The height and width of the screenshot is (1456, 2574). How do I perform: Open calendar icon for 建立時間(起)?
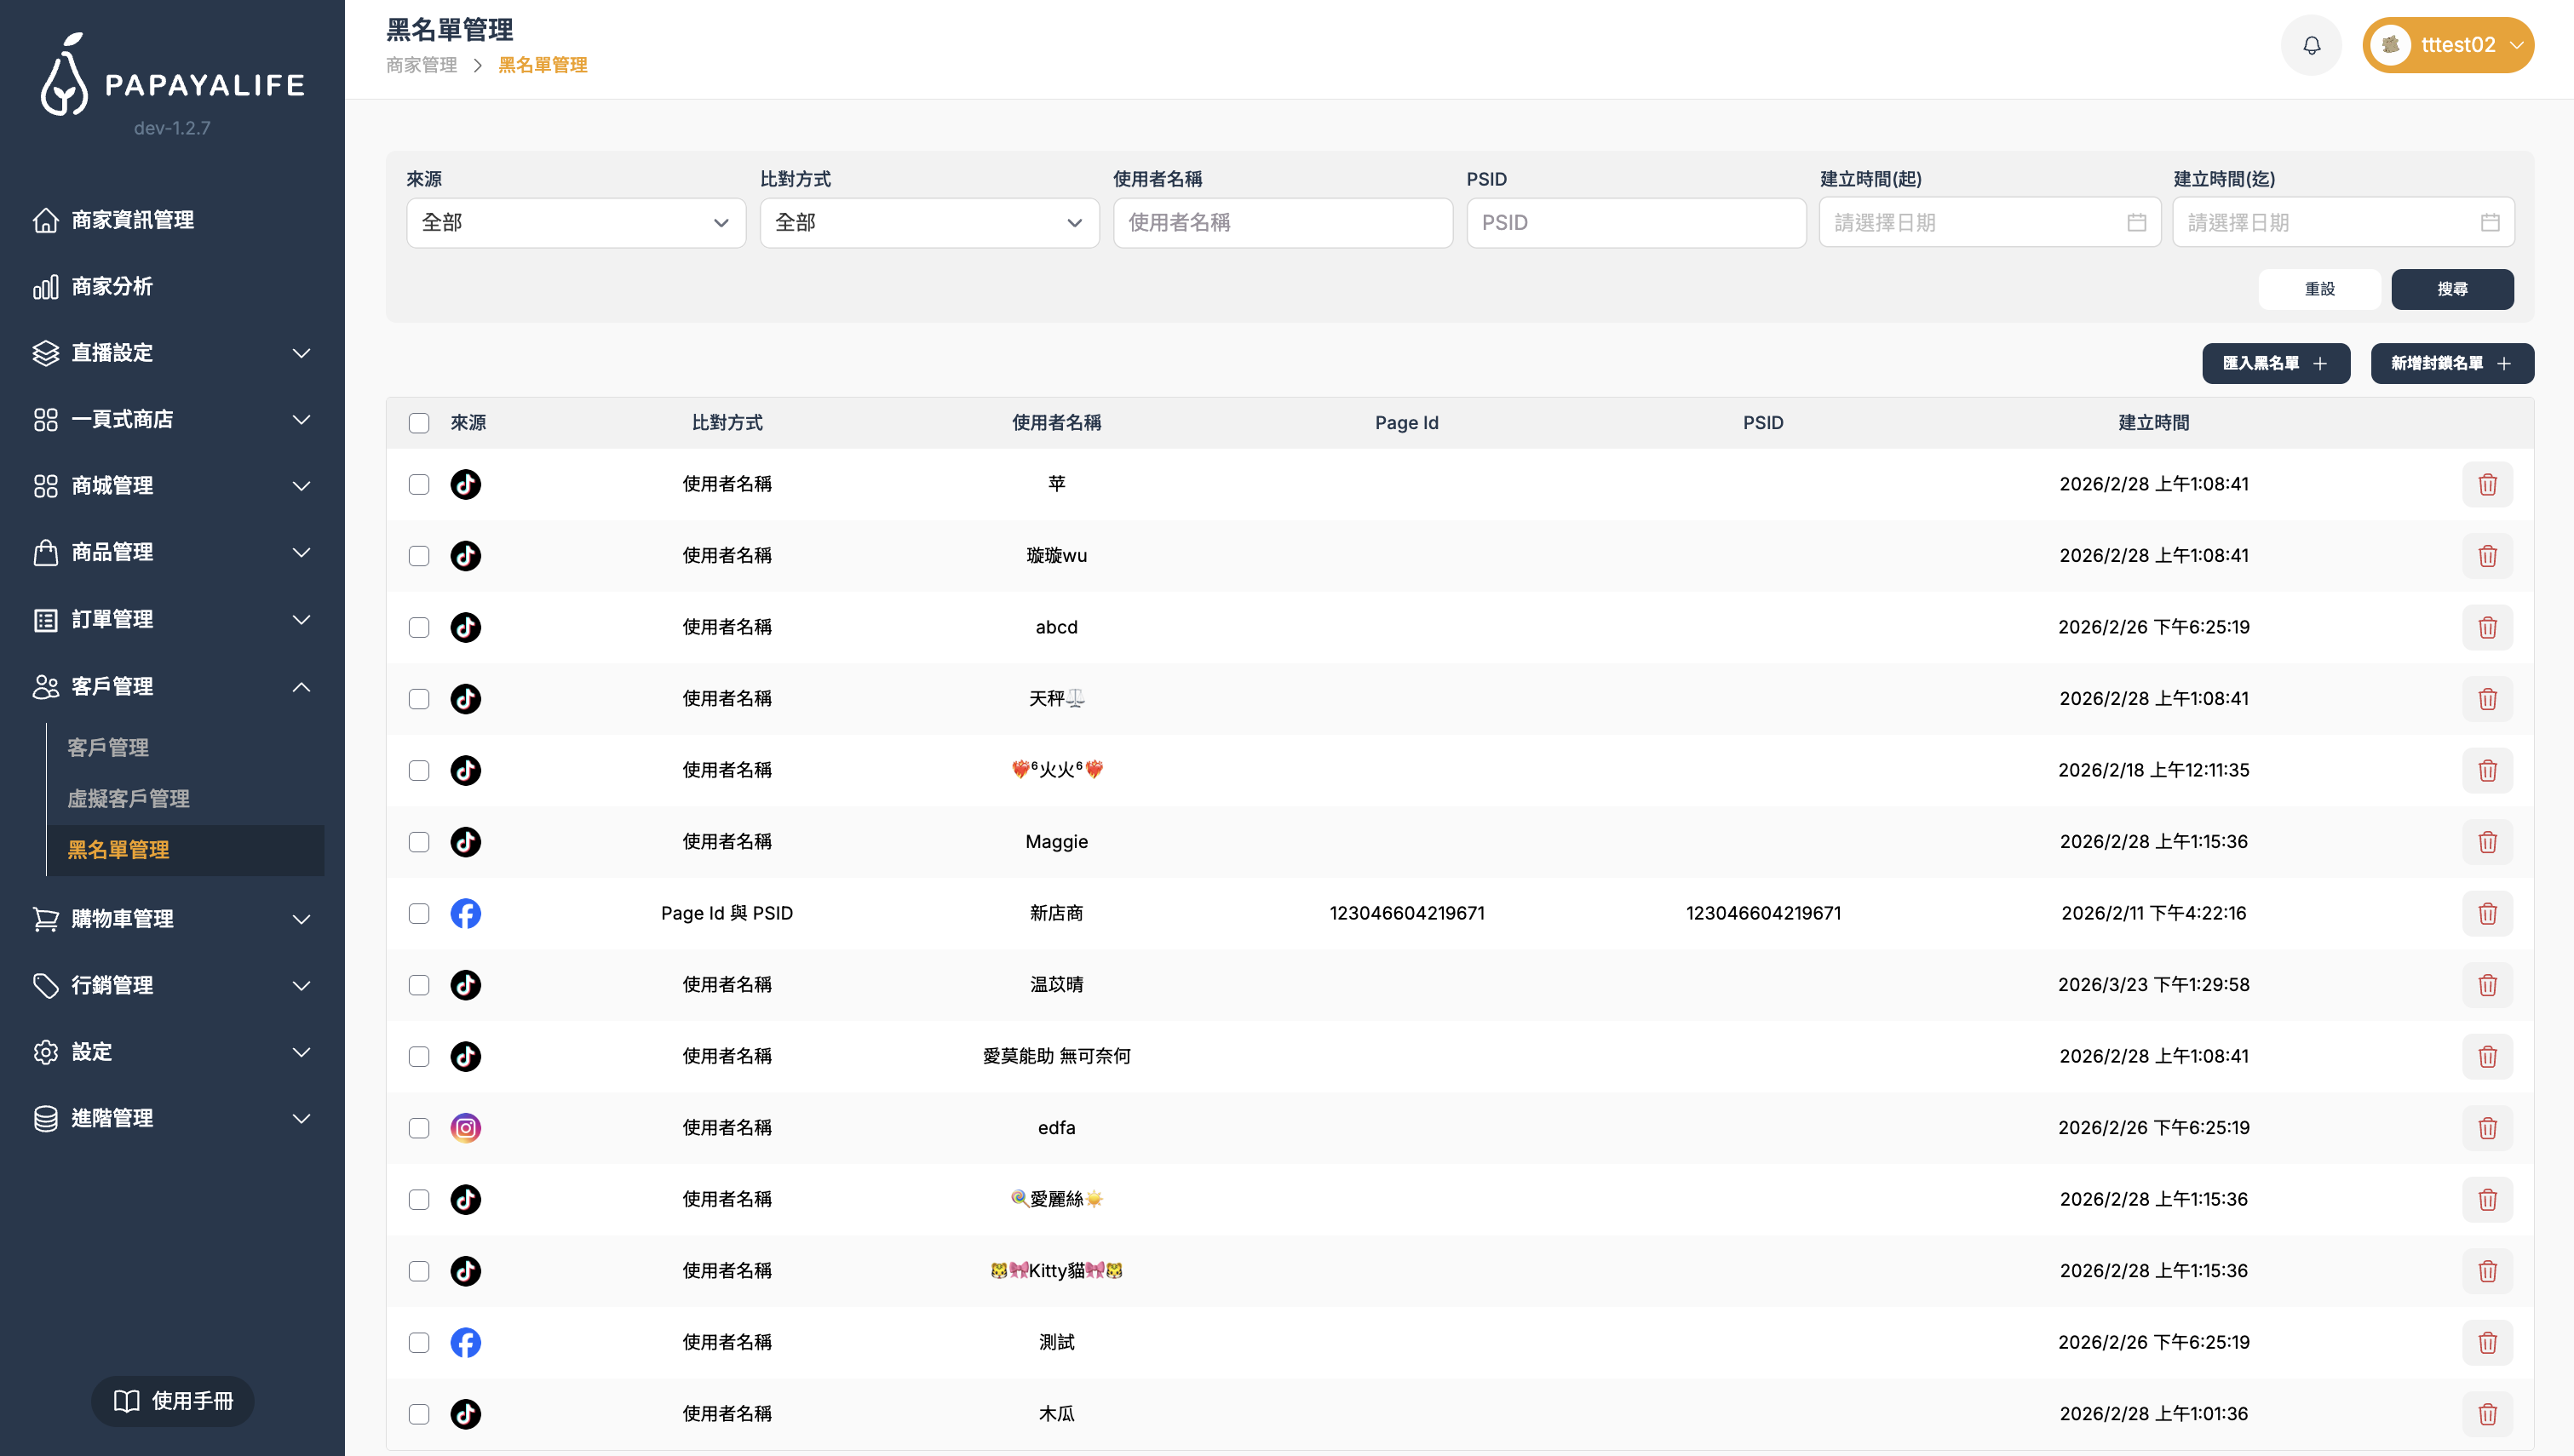click(x=2136, y=222)
